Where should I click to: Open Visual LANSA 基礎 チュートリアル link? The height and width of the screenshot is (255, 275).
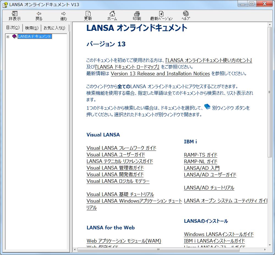pos(120,195)
